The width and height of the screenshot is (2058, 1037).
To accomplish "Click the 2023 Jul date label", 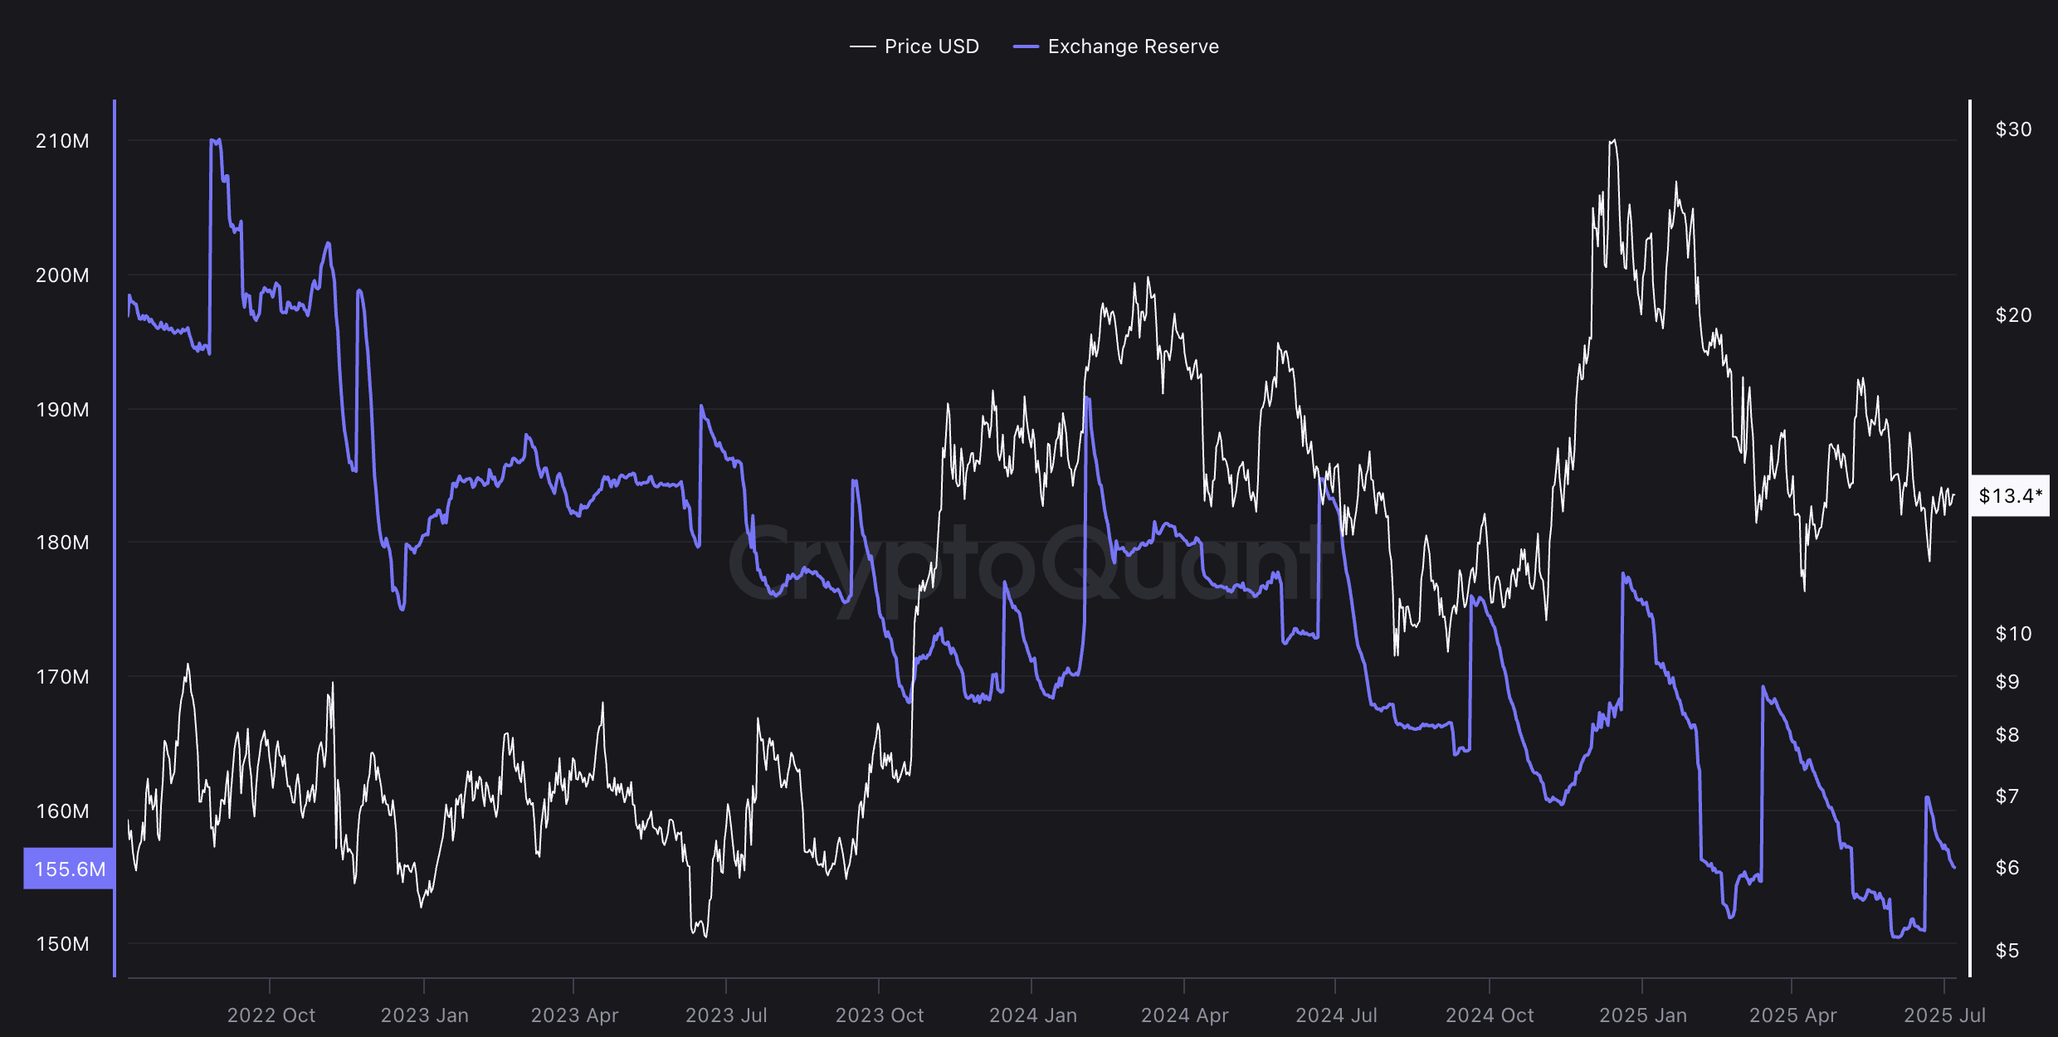I will [726, 1015].
